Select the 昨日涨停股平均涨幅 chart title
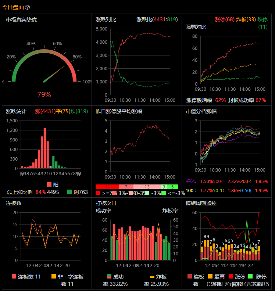The width and height of the screenshot is (275, 291). (x=119, y=111)
